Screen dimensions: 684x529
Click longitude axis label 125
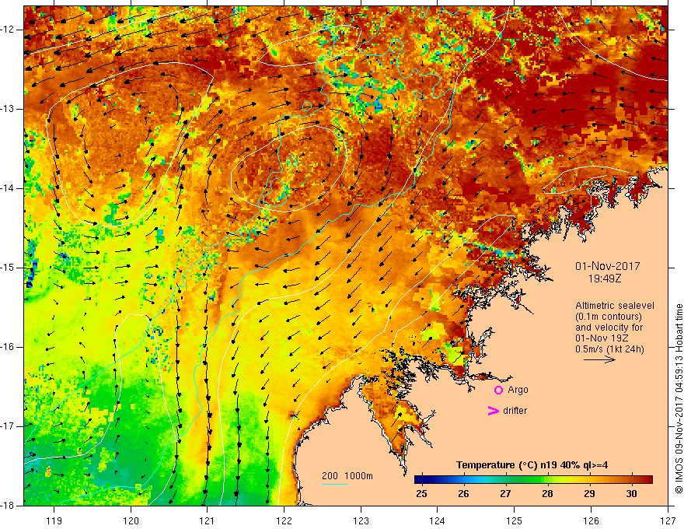tap(515, 520)
